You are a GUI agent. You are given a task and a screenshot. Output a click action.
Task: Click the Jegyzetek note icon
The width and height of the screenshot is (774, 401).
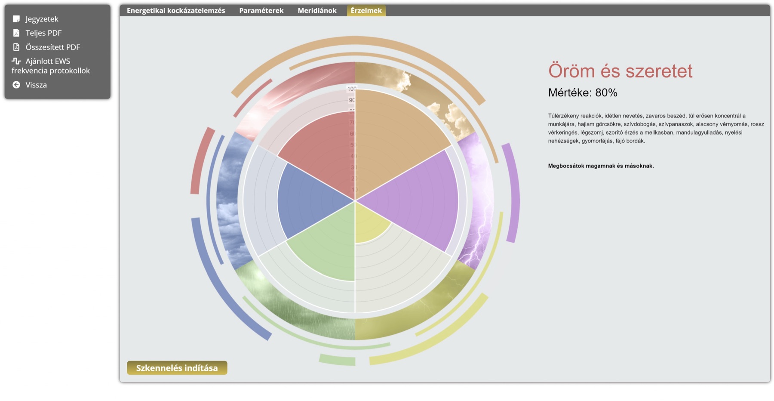click(x=16, y=19)
